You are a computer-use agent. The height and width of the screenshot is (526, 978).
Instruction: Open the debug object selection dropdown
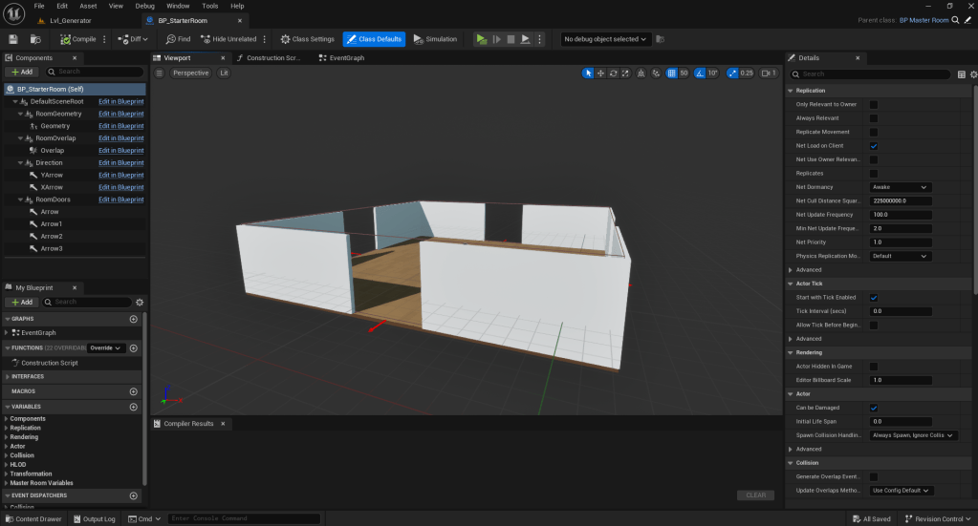point(606,39)
